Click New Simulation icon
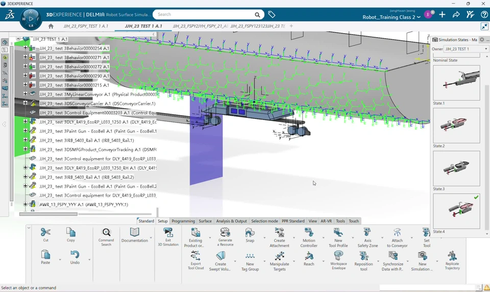Image resolution: width=490 pixels, height=292 pixels. [x=422, y=255]
